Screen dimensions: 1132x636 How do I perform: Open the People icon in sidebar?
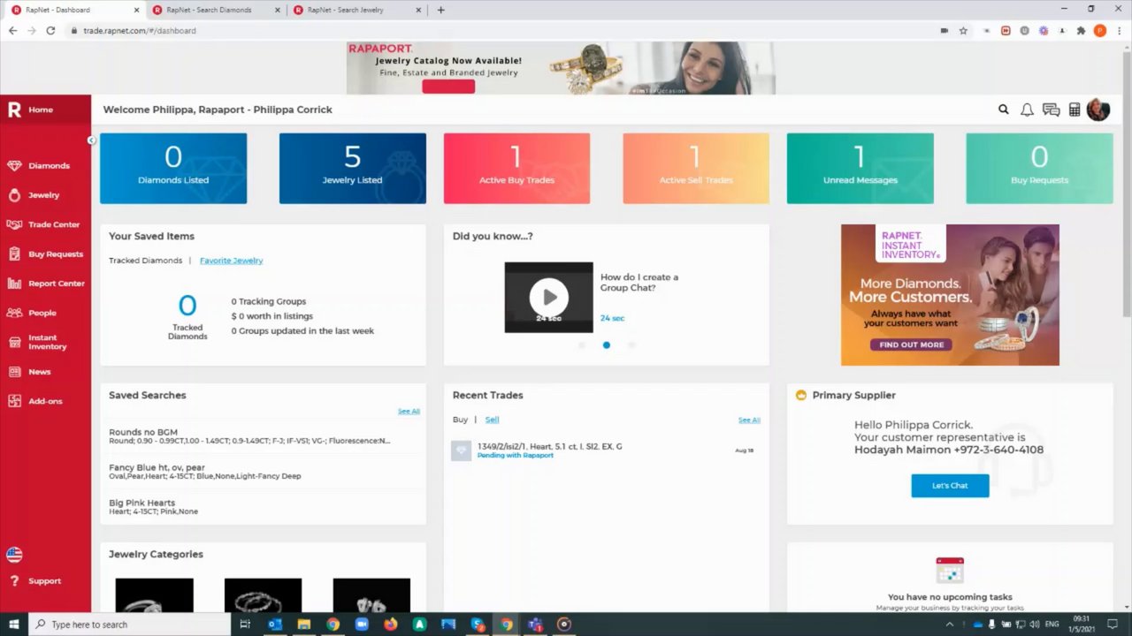pos(14,313)
